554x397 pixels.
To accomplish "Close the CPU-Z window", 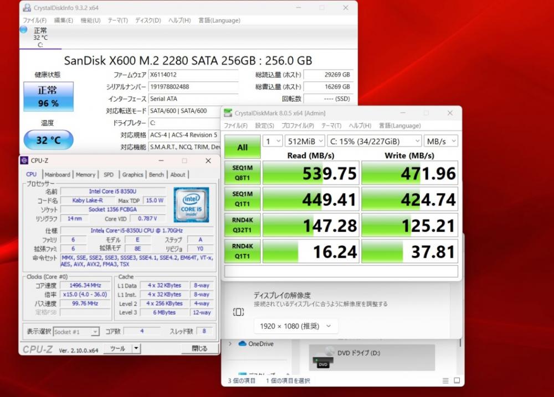I will tap(208, 161).
